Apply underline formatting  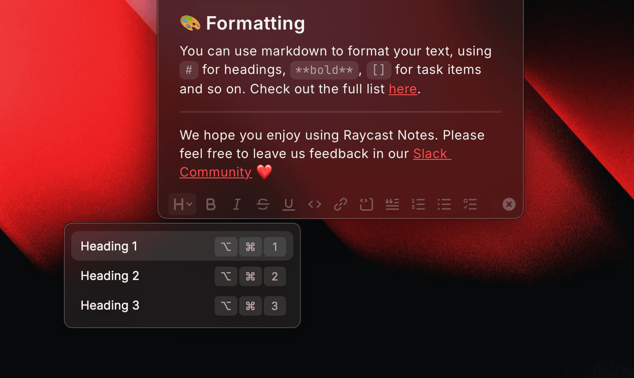point(289,204)
